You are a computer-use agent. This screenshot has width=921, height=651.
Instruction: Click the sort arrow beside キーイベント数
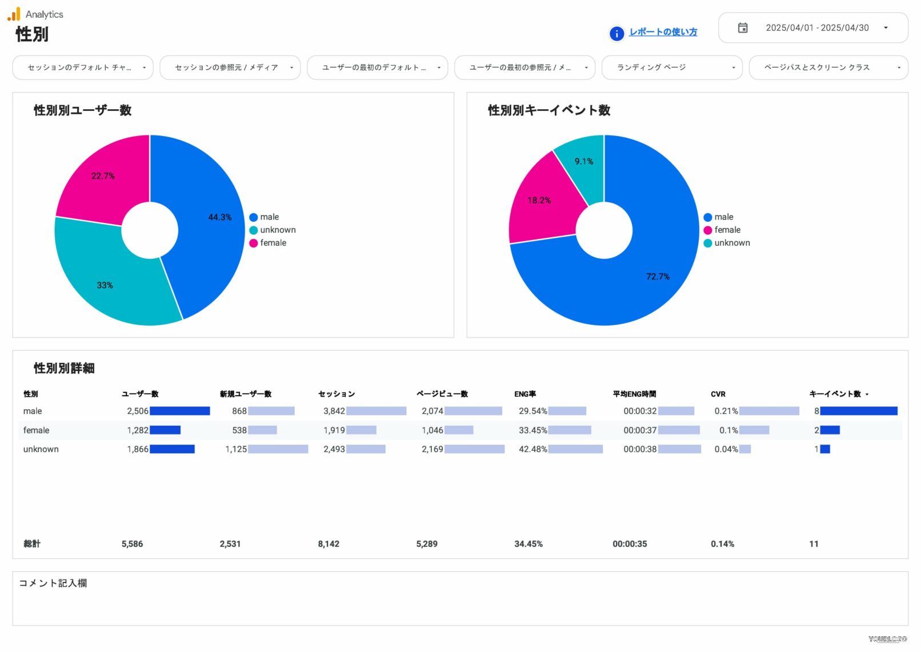[867, 394]
